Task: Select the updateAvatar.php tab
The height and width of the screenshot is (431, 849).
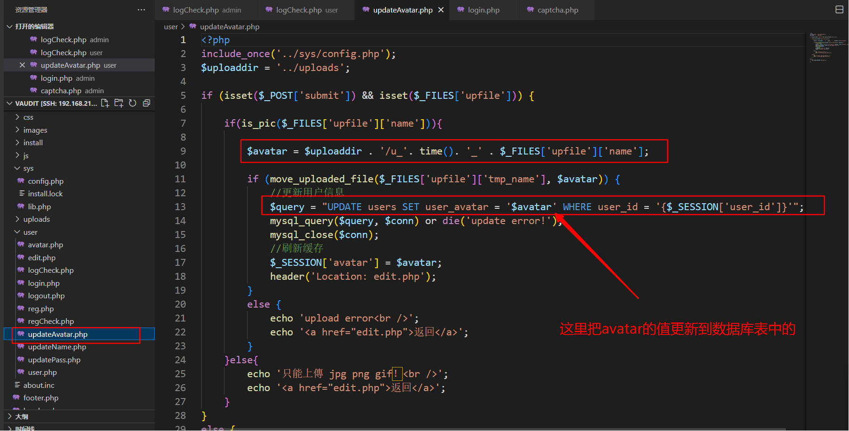Action: 402,10
